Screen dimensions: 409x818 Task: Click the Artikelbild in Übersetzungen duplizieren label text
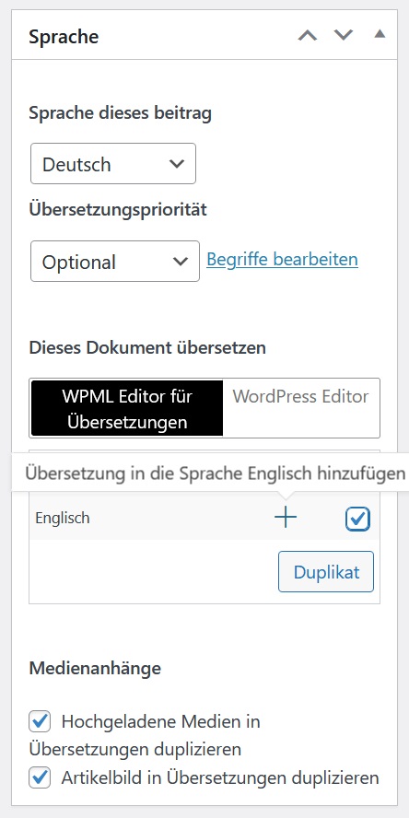(220, 777)
